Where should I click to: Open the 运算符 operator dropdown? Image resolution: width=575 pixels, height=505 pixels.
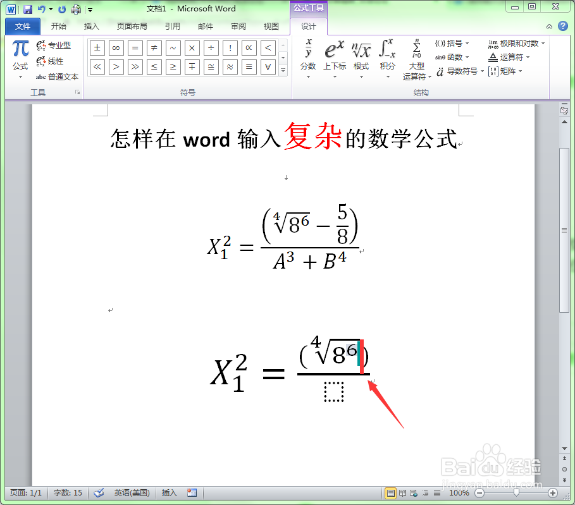coord(509,57)
